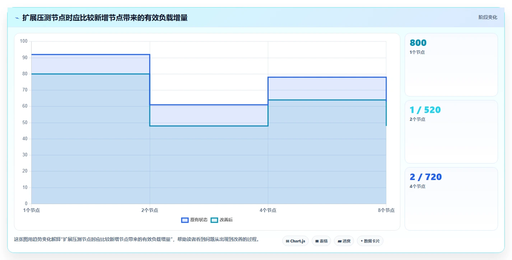The height and width of the screenshot is (260, 512).
Task: Click the 1个节点 caption under 800
Action: [417, 52]
